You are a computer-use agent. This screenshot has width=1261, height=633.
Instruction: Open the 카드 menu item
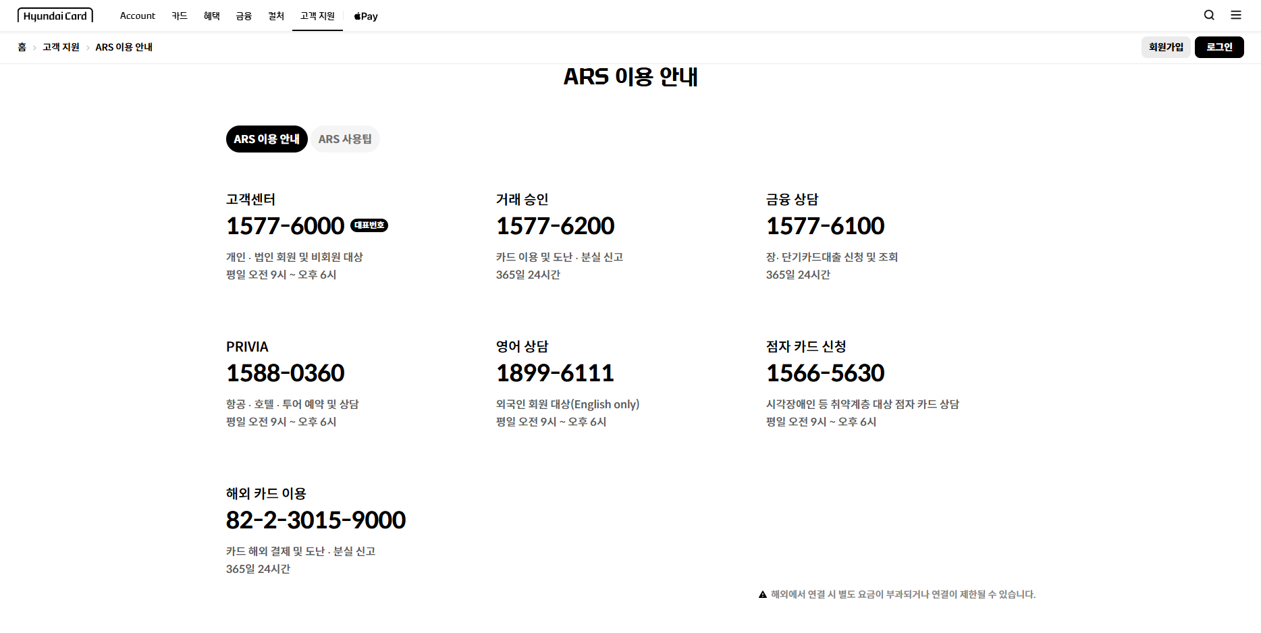(x=179, y=16)
